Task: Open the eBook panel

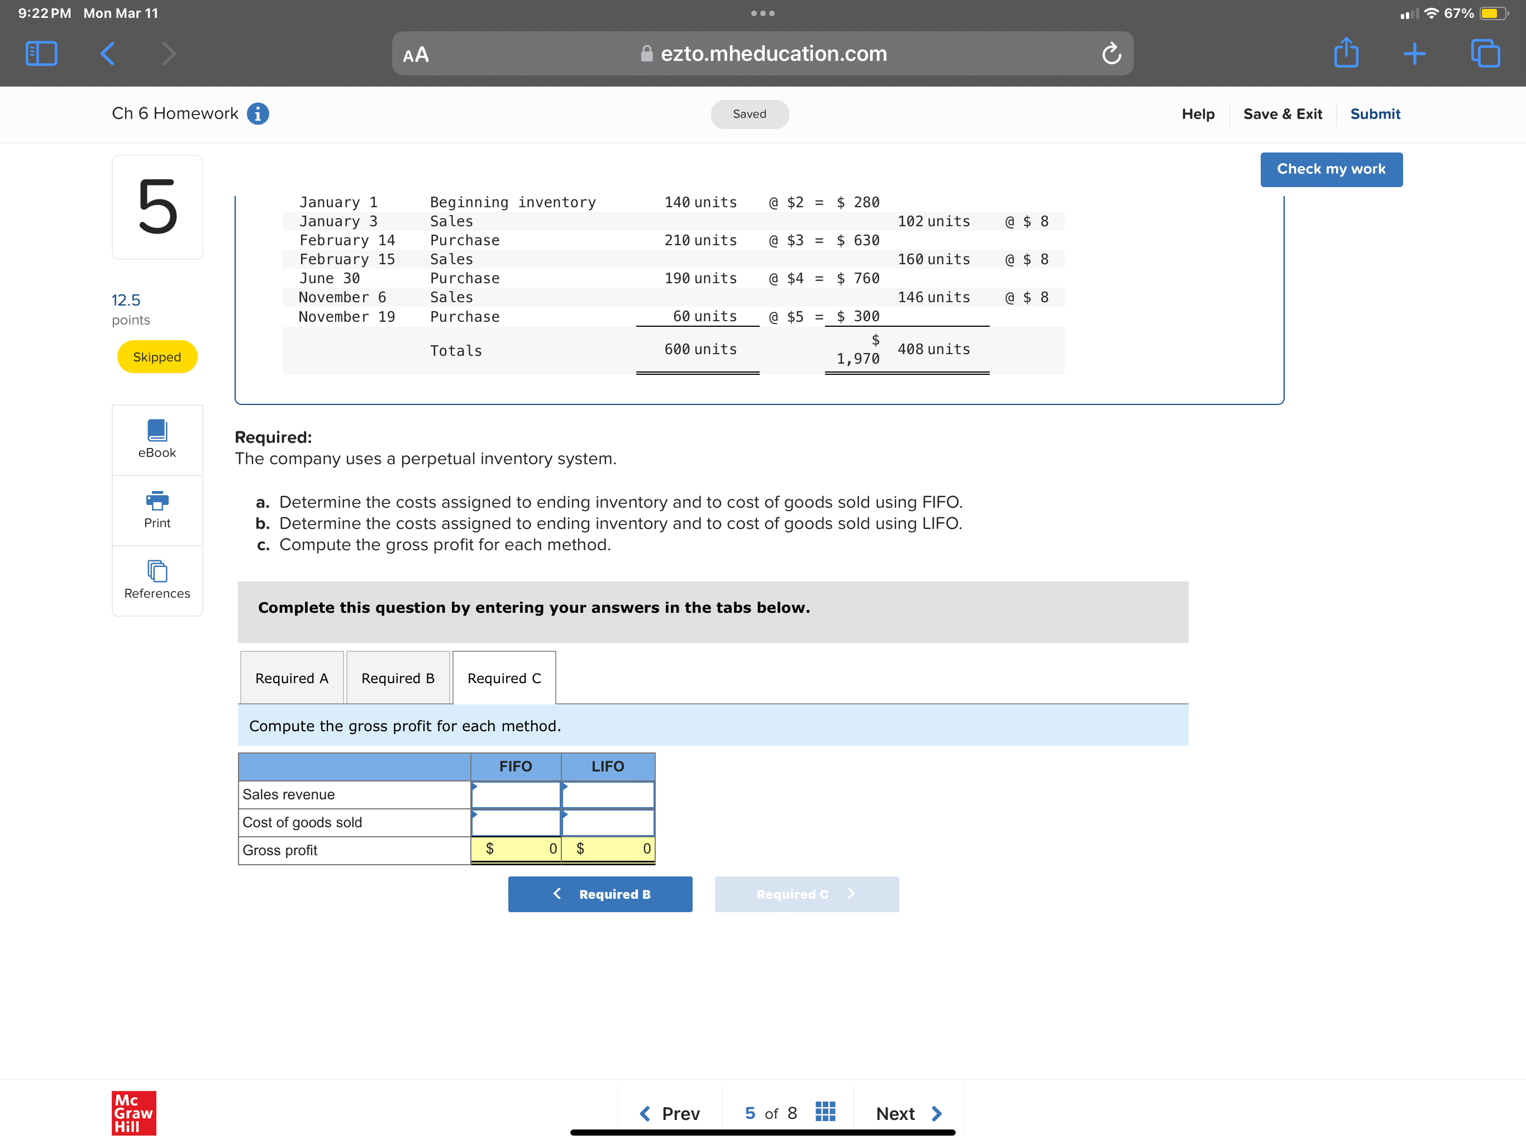Action: click(x=156, y=440)
